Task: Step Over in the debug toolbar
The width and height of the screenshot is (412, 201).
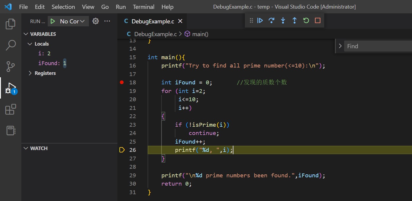Action: pyautogui.click(x=272, y=20)
